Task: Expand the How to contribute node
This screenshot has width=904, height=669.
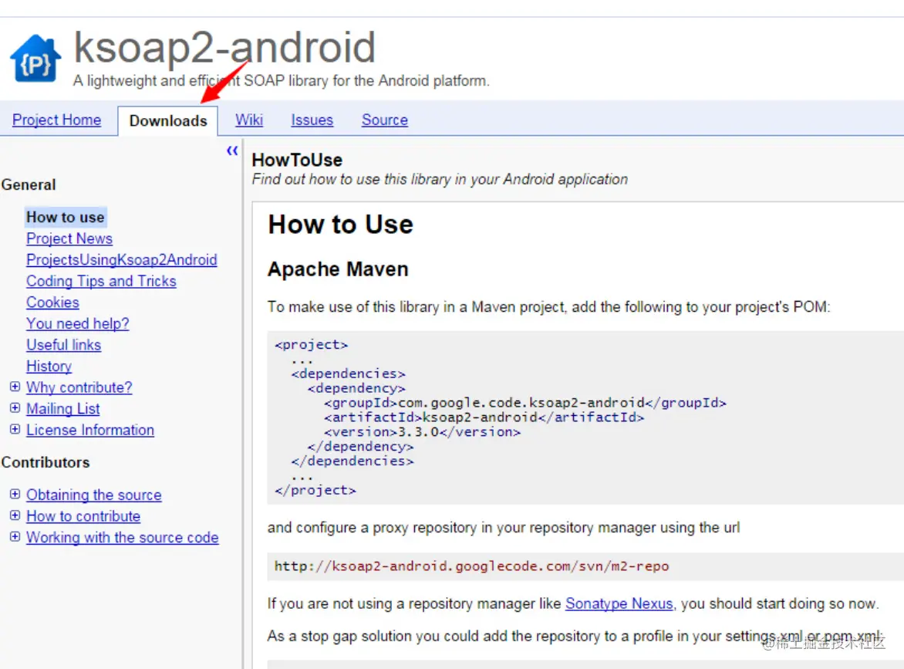Action: (15, 515)
